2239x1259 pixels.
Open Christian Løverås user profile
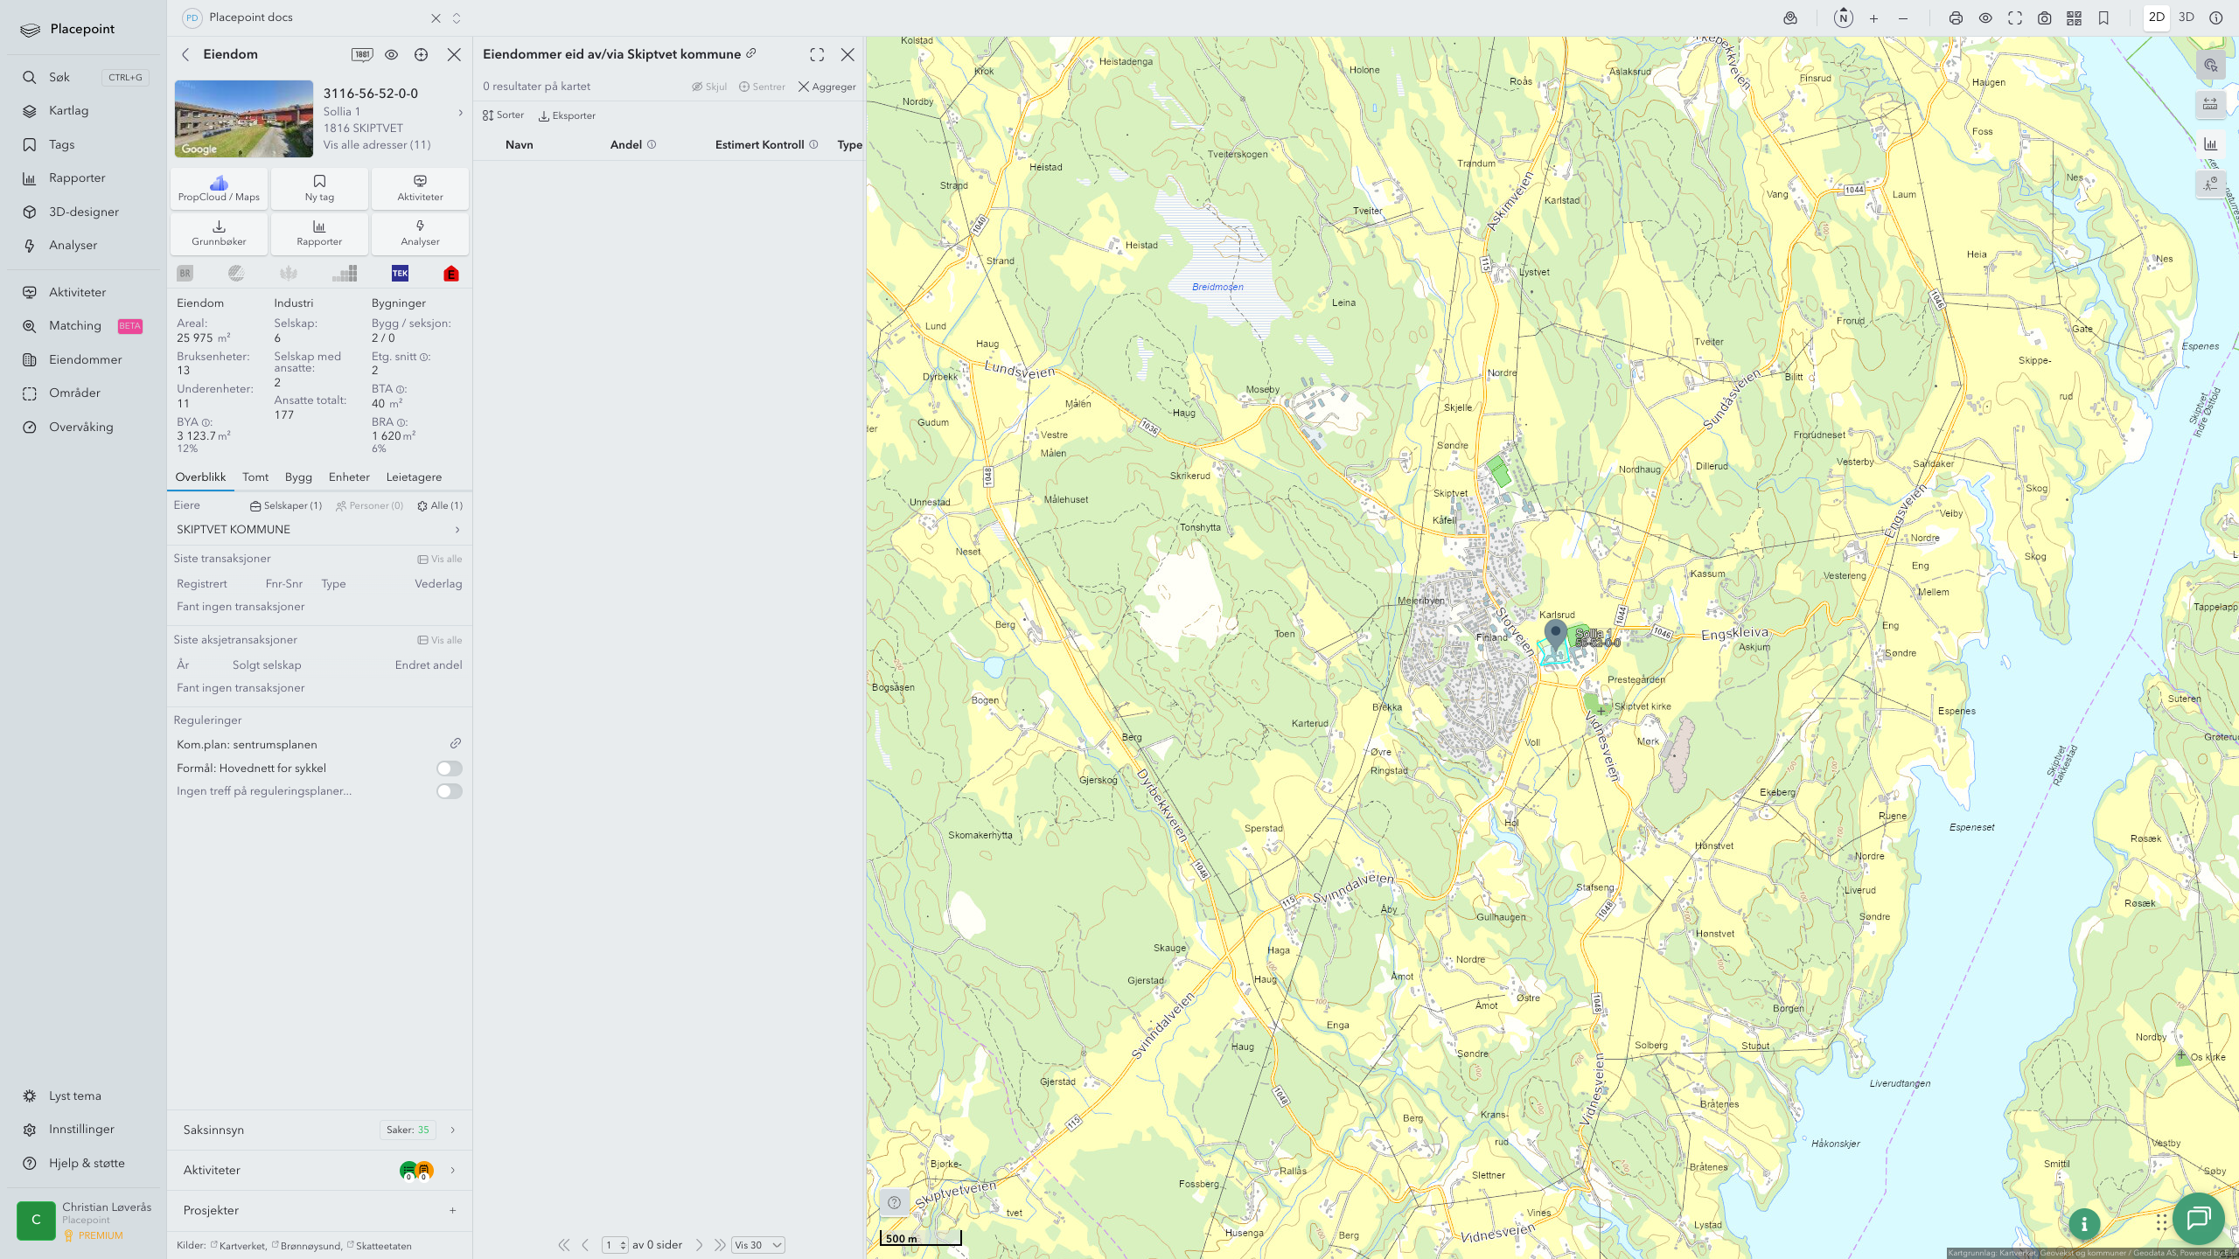pyautogui.click(x=84, y=1221)
